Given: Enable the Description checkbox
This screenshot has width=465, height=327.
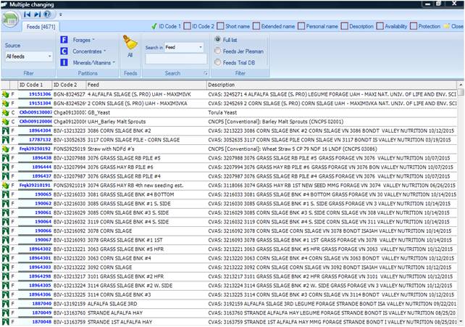Looking at the screenshot, I should pyautogui.click(x=344, y=26).
